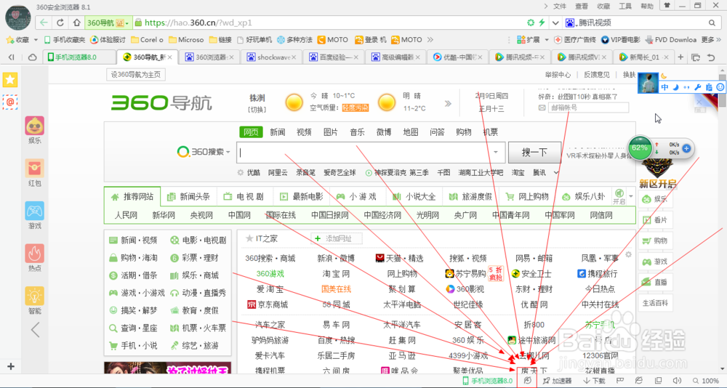Viewport: 727px width, 388px height.
Task: Expand the 收藏 bookmarks dropdown arrow
Action: click(x=36, y=40)
